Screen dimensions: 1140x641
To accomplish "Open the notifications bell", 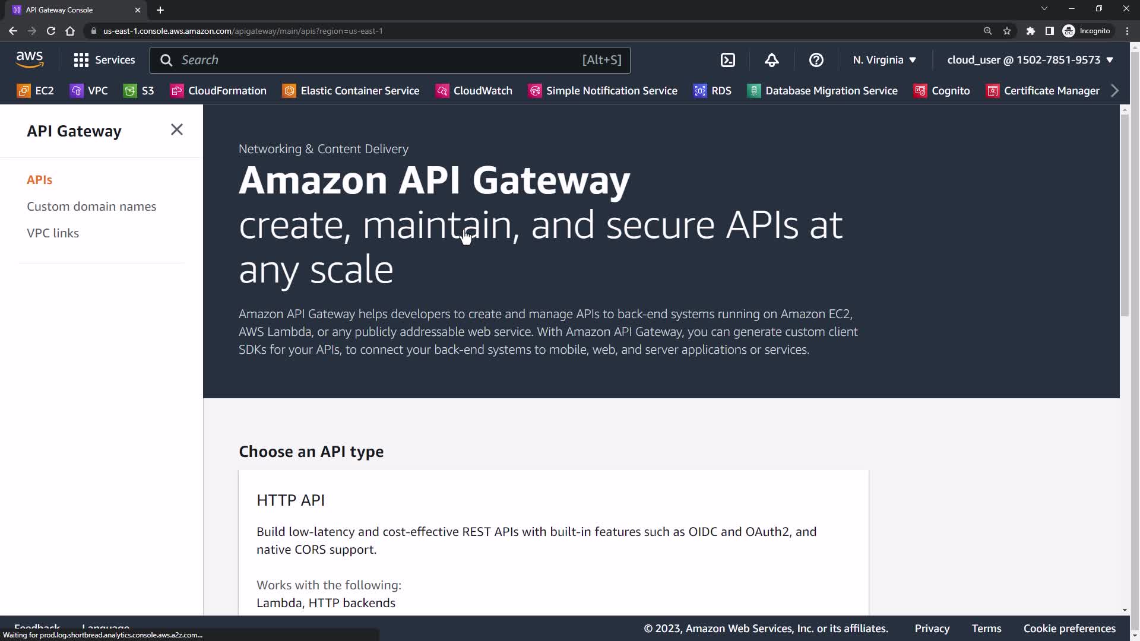I will point(771,60).
